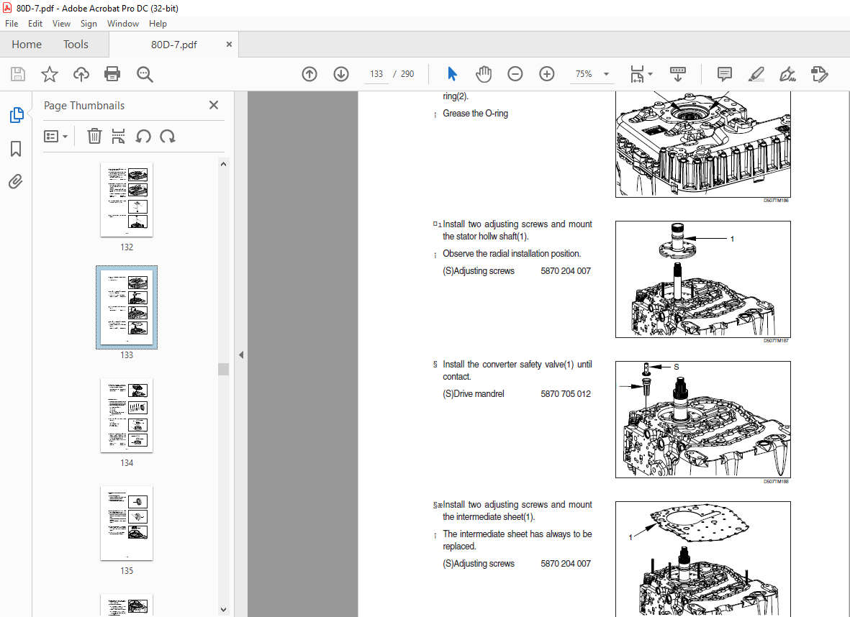Activate the selection arrow tool

tap(452, 74)
